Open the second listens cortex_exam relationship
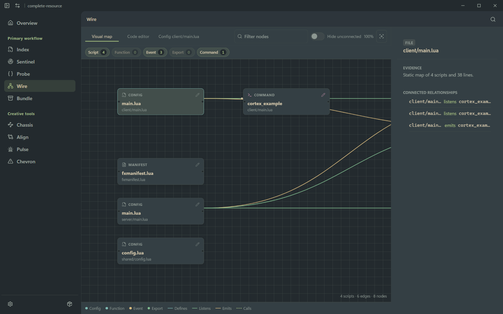This screenshot has width=503, height=314. [x=450, y=113]
